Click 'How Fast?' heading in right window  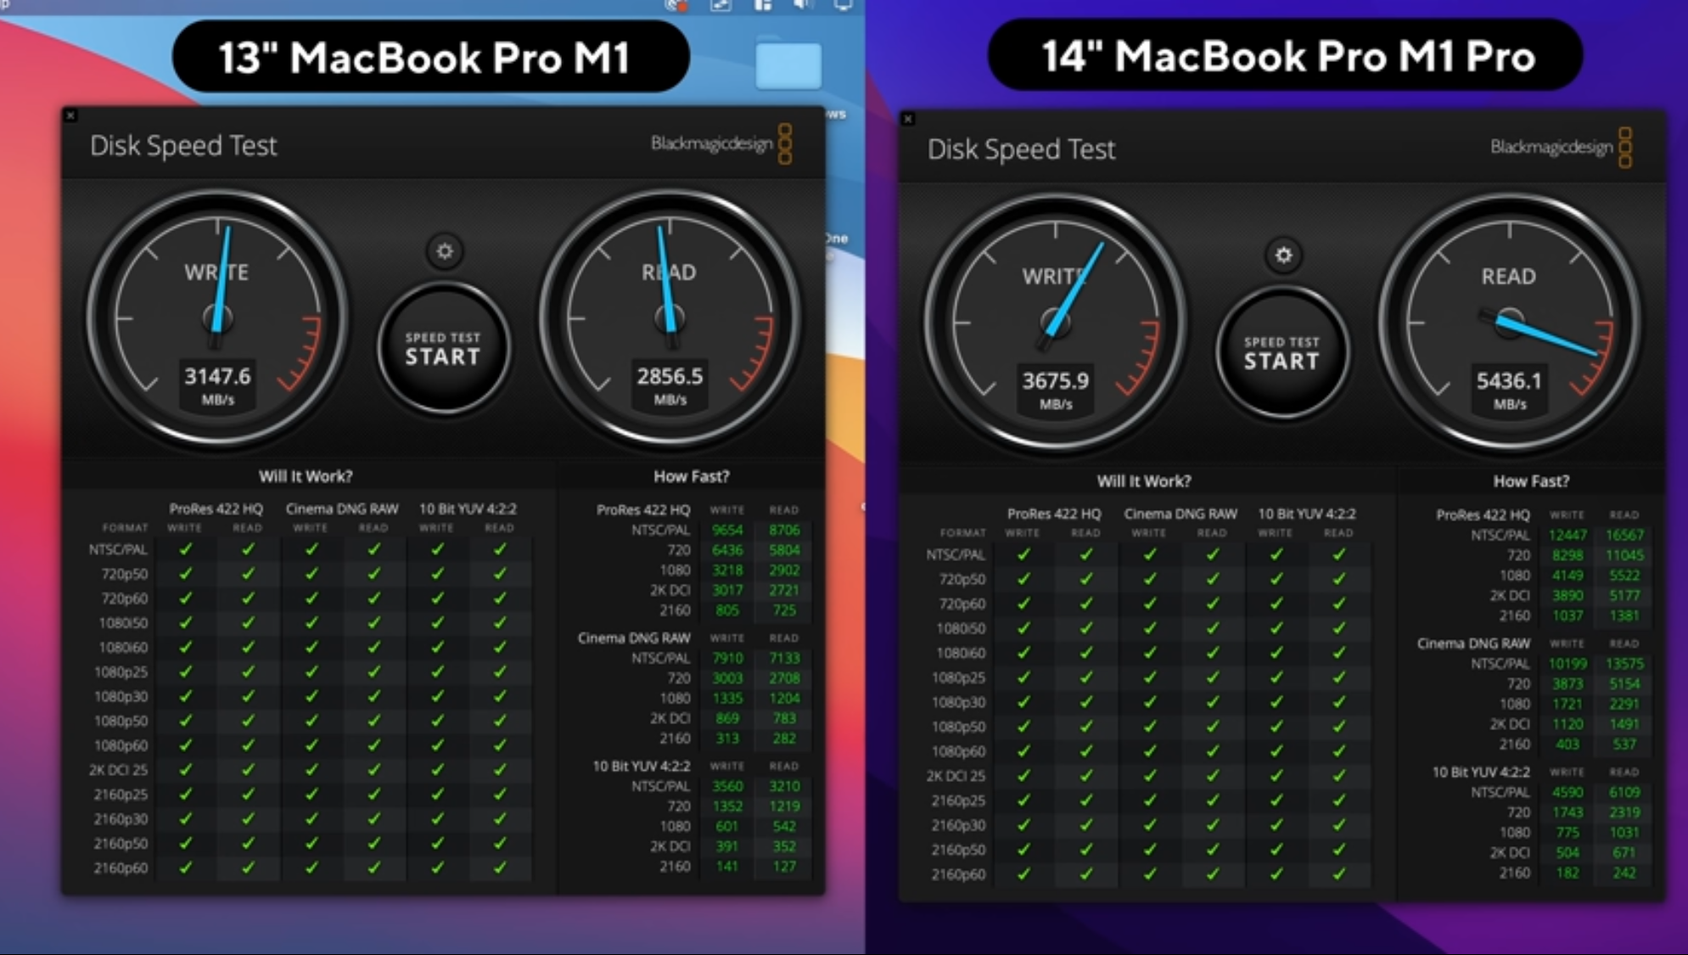(1531, 481)
